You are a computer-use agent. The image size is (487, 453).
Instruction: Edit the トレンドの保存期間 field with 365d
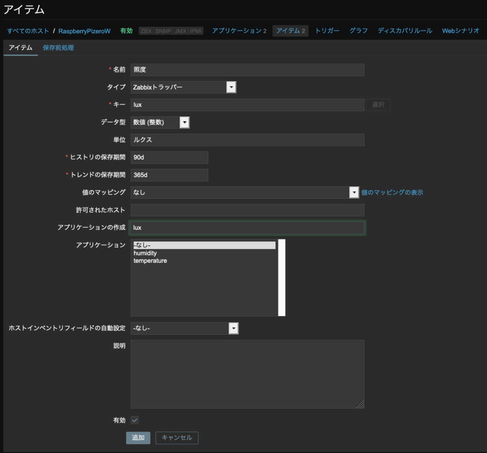click(x=169, y=175)
